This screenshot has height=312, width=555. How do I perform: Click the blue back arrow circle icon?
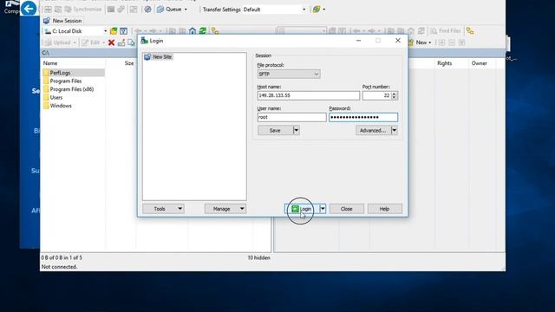point(29,8)
